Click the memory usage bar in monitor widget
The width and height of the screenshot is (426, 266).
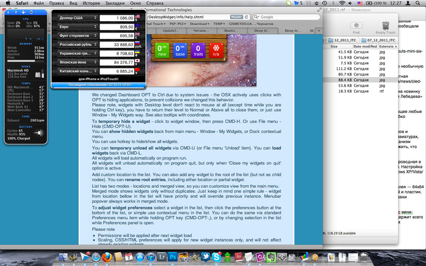26,61
